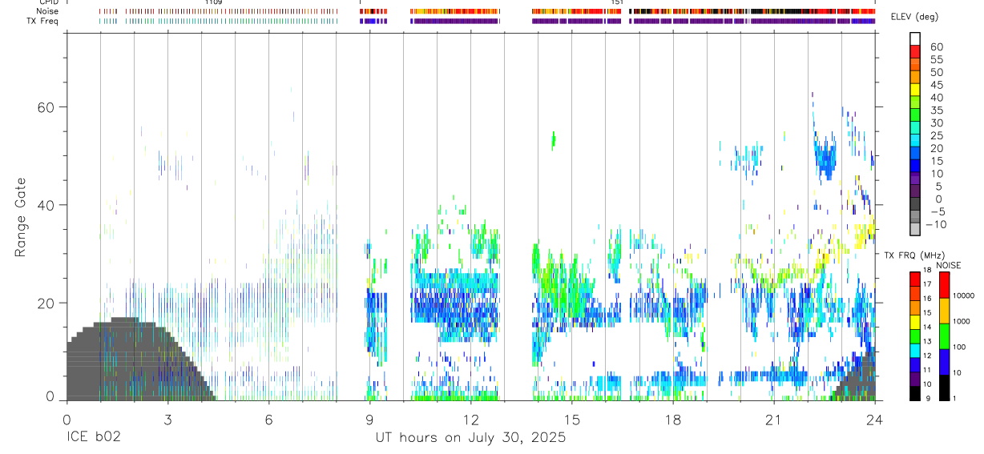
Task: Click the "9" tick on the UT hours axis
Action: pos(369,419)
